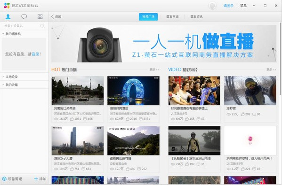Image resolution: width=282 pixels, height=186 pixels.
Task: Open the grid apps icon in sidebar
Action: pyautogui.click(x=40, y=17)
